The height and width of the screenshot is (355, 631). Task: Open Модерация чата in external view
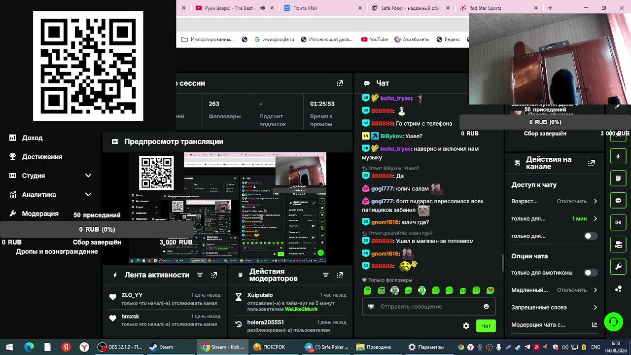click(x=595, y=325)
